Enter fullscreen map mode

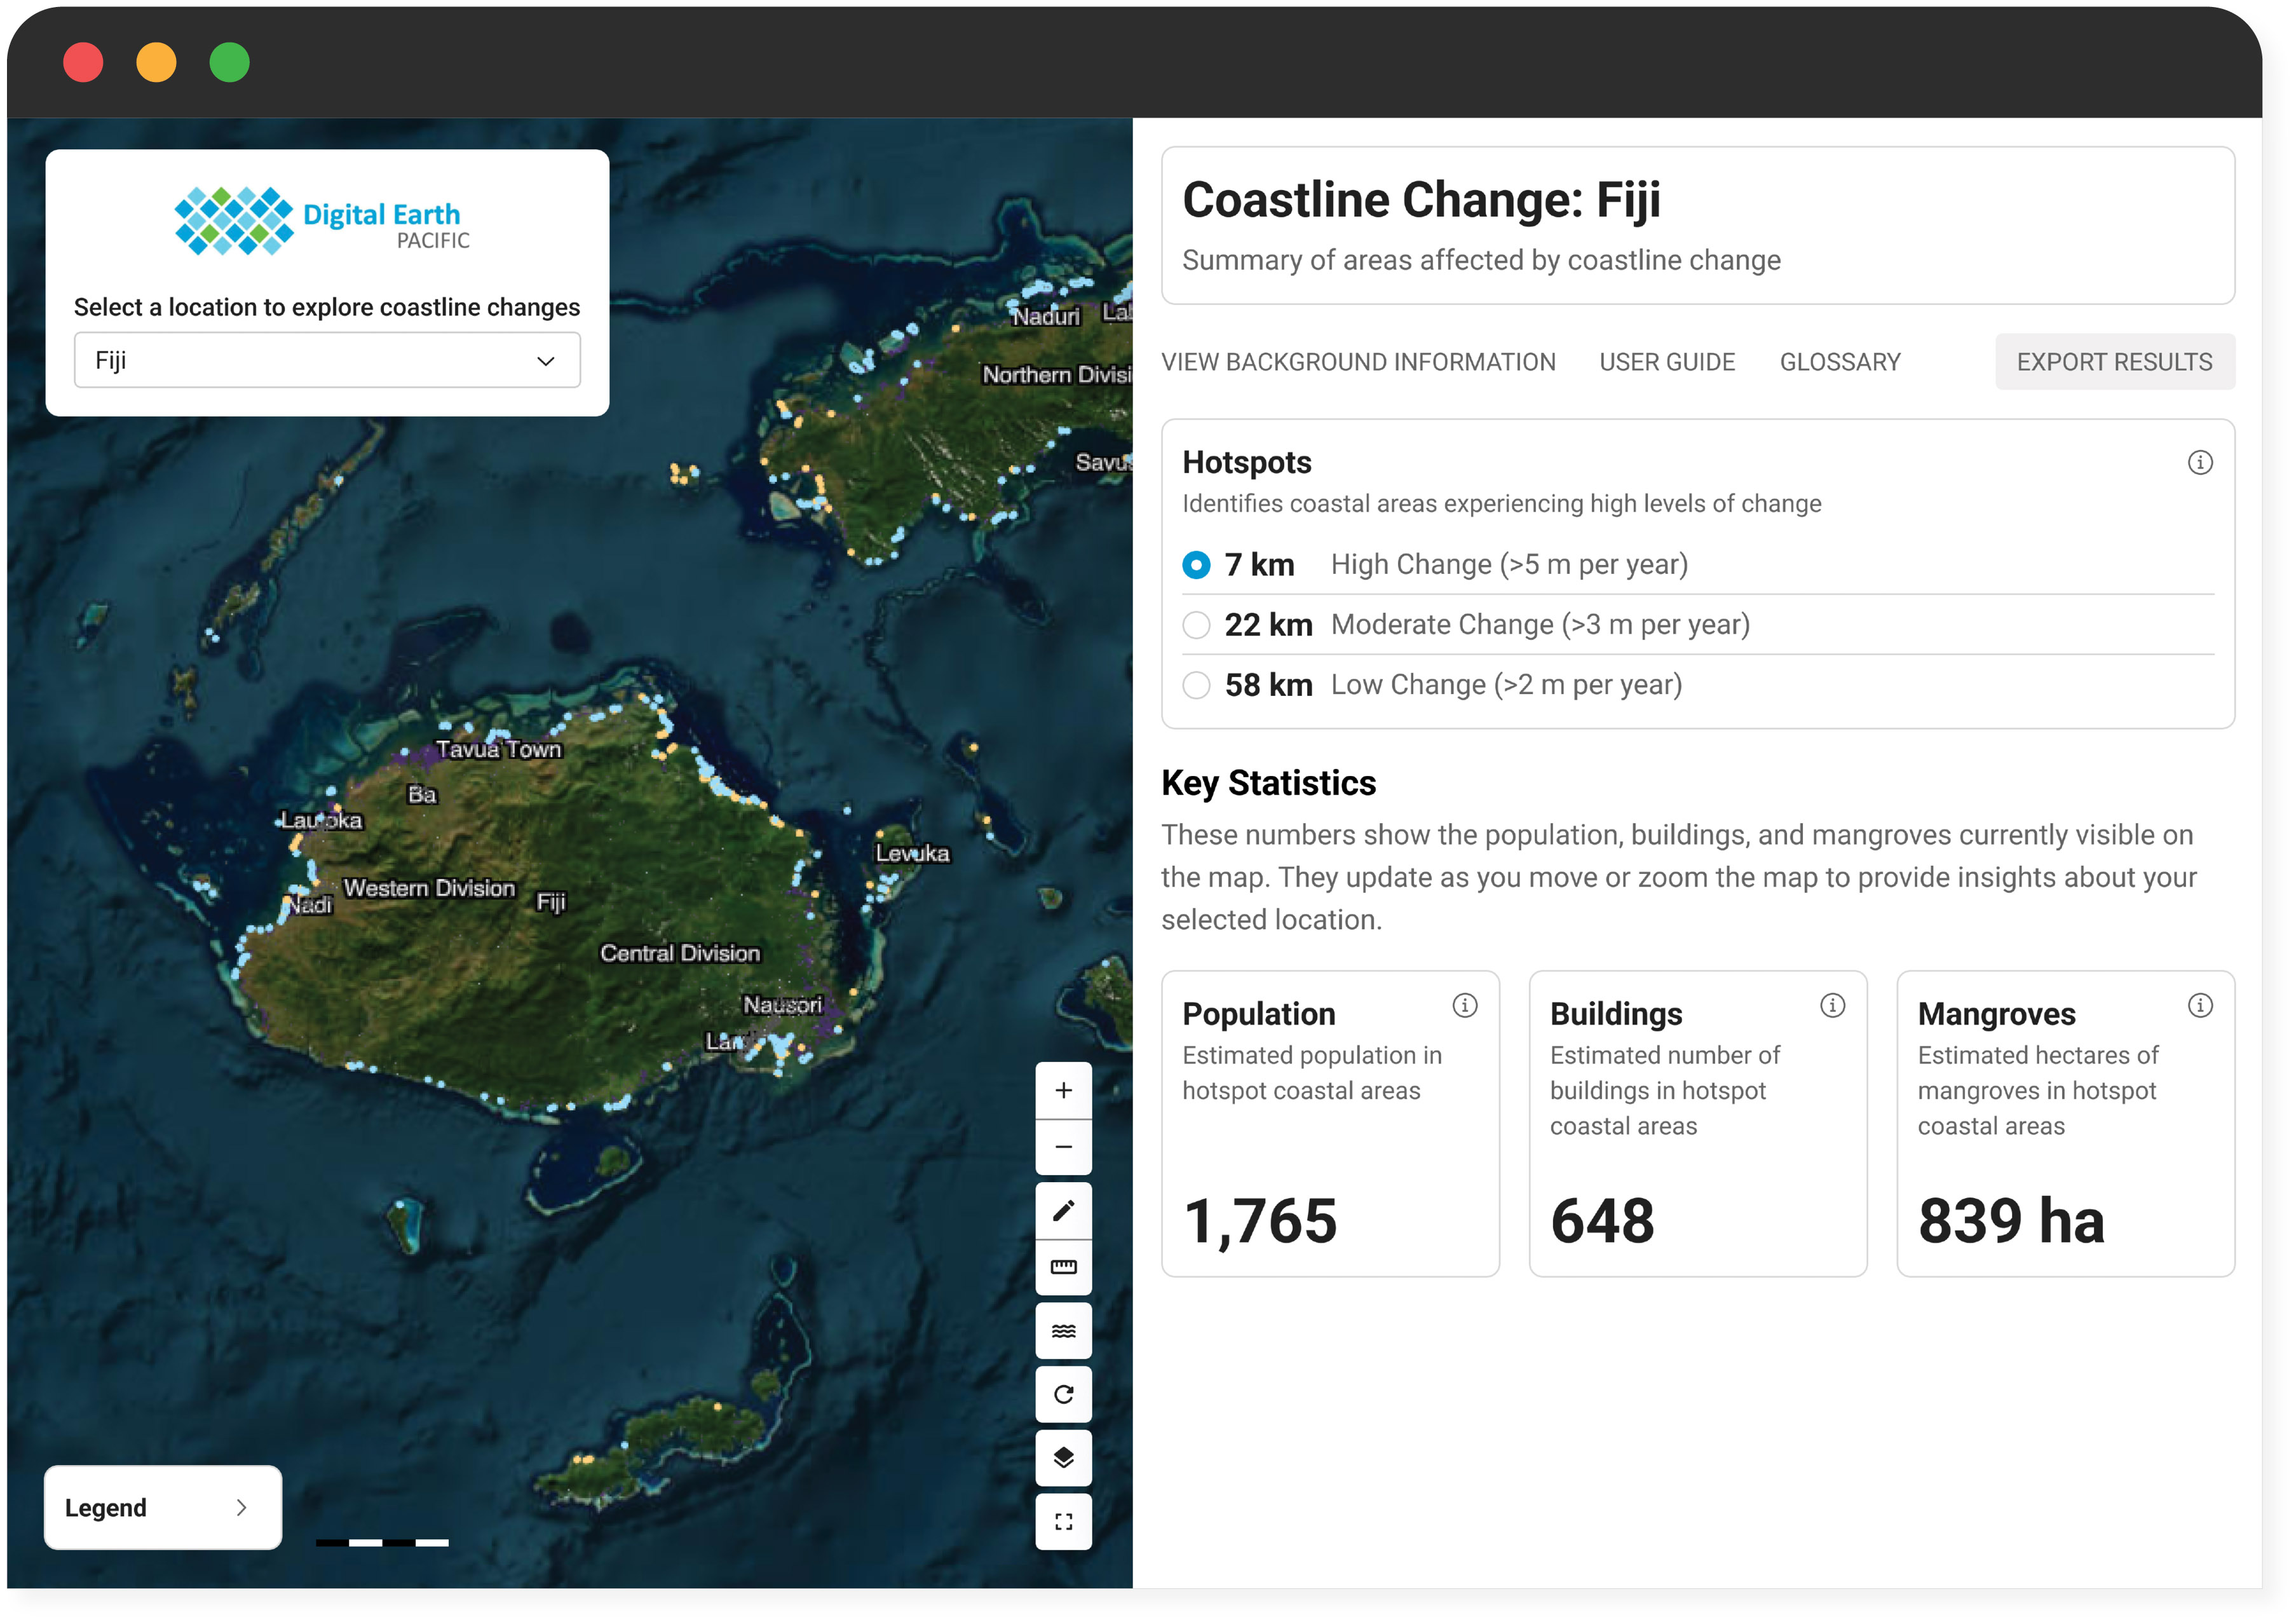tap(1063, 1522)
